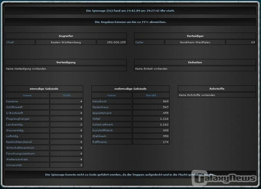
Task: Click the Flugzeughangar entry
Action: [x=18, y=119]
